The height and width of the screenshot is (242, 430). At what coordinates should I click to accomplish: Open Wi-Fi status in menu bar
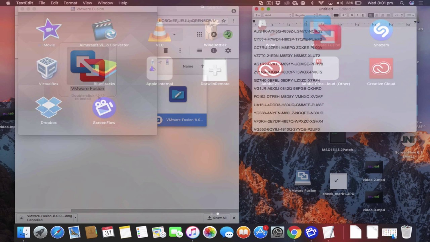click(x=321, y=3)
